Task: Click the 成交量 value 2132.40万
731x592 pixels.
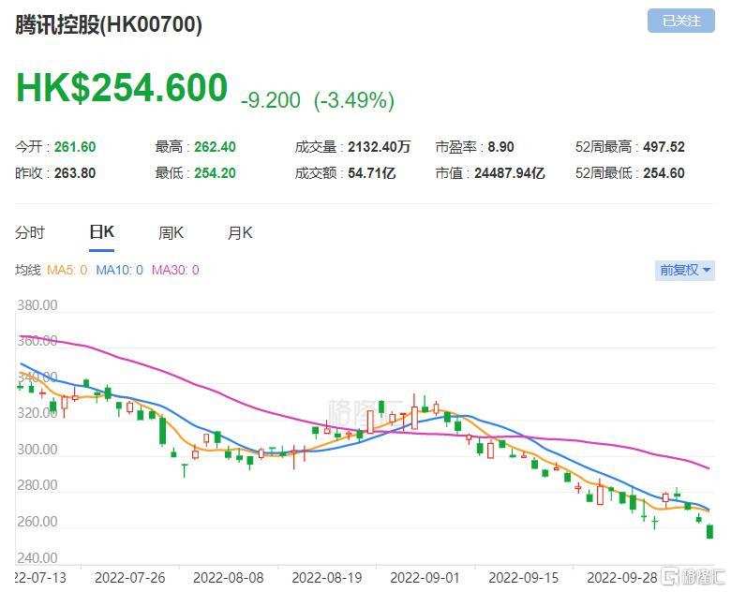Action: pos(379,147)
